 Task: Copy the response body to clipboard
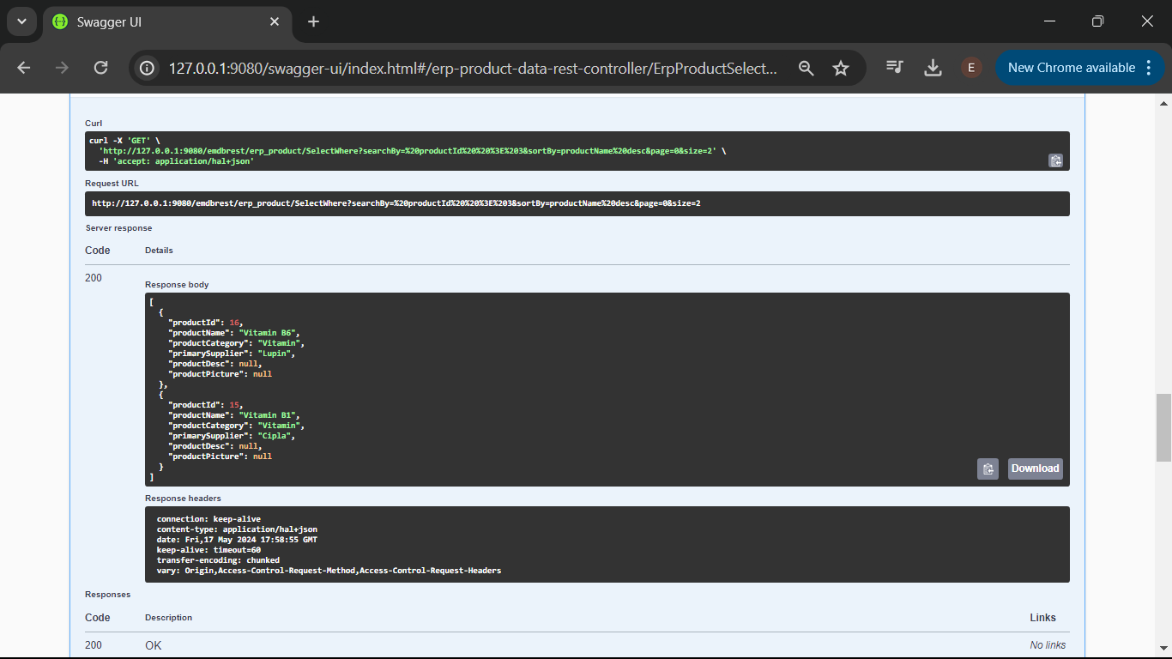tap(988, 469)
